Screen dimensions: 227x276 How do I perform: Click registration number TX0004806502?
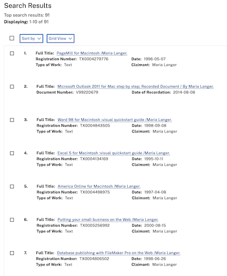tap(94, 259)
